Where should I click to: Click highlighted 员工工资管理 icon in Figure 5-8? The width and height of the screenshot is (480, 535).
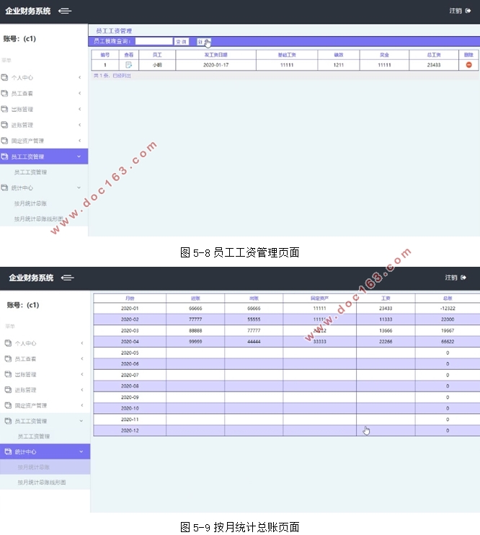(4, 156)
